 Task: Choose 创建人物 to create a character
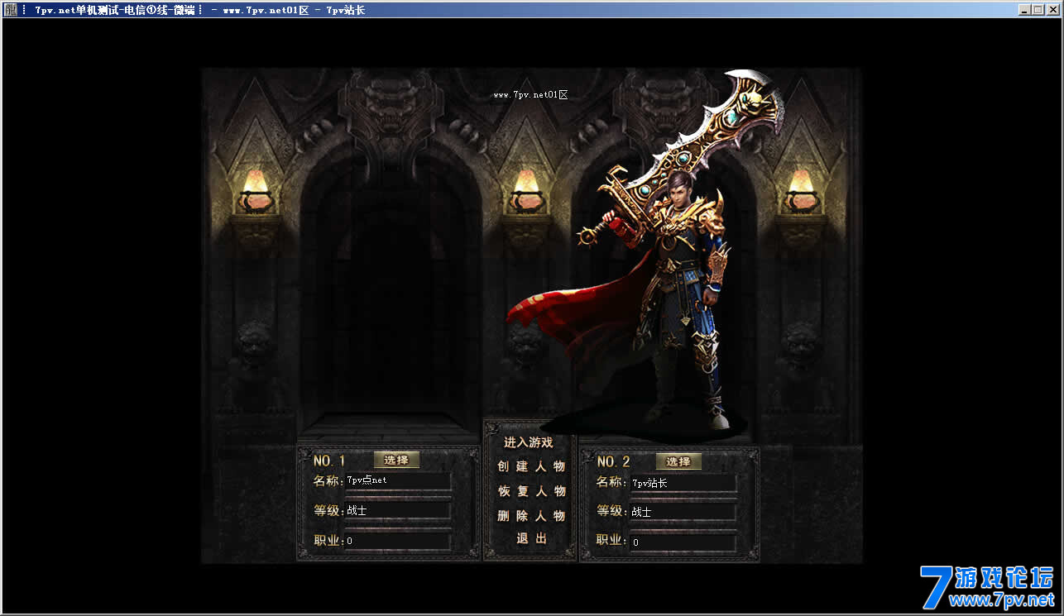click(x=531, y=466)
